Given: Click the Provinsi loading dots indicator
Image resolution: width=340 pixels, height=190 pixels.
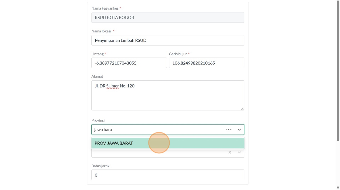Looking at the screenshot, I should pos(229,130).
